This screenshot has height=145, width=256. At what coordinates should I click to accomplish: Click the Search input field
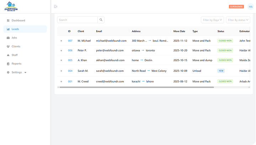click(x=78, y=20)
